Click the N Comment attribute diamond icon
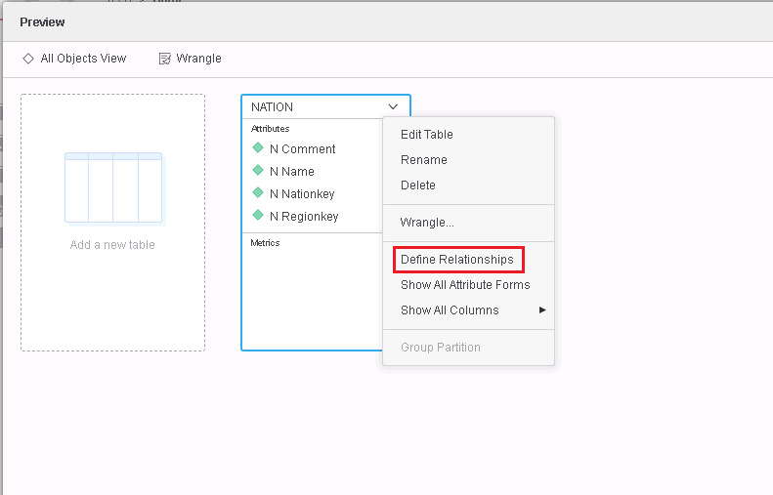 (x=258, y=147)
